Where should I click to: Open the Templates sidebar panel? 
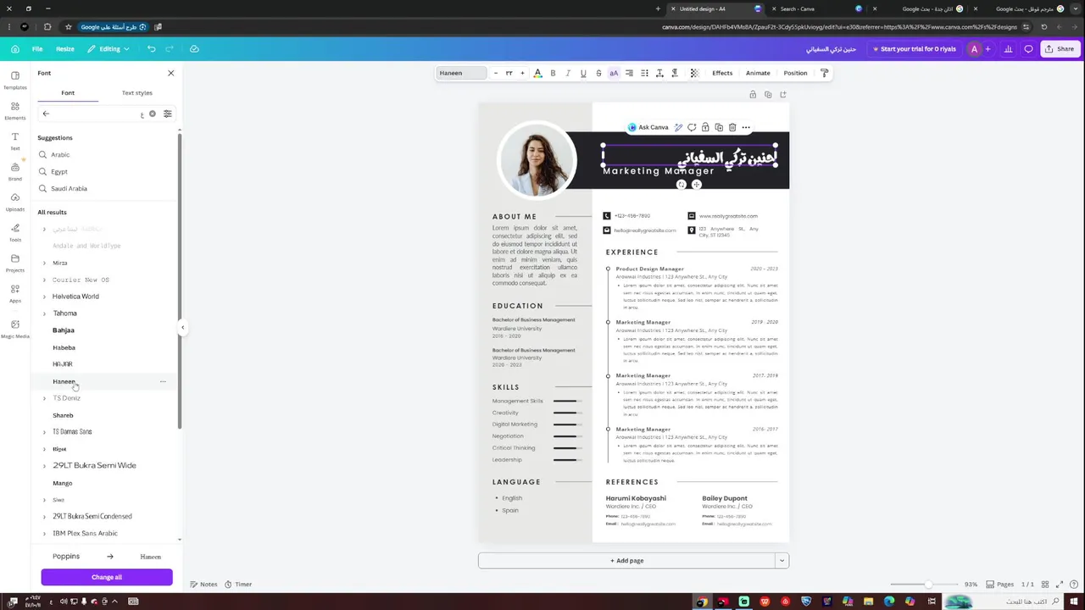pyautogui.click(x=15, y=80)
